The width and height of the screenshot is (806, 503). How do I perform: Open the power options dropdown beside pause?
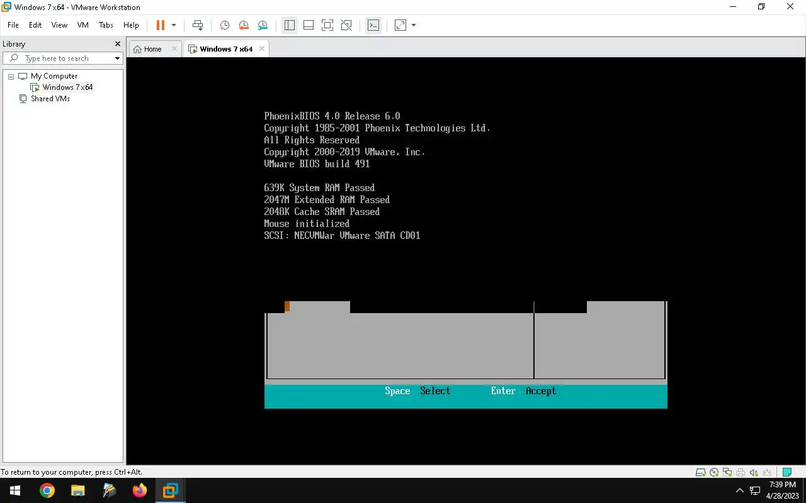tap(174, 25)
